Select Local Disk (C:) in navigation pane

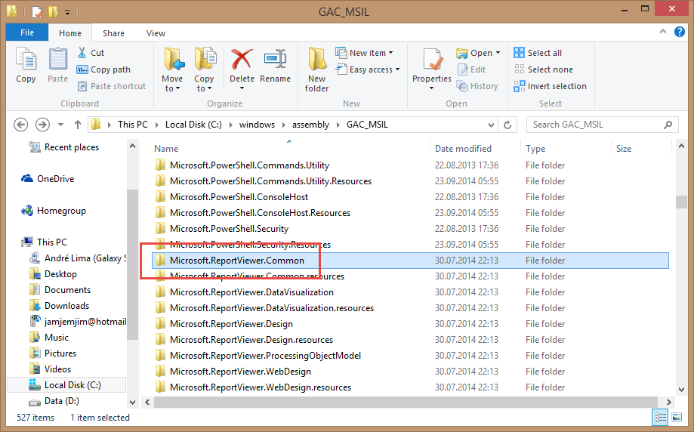coord(67,385)
